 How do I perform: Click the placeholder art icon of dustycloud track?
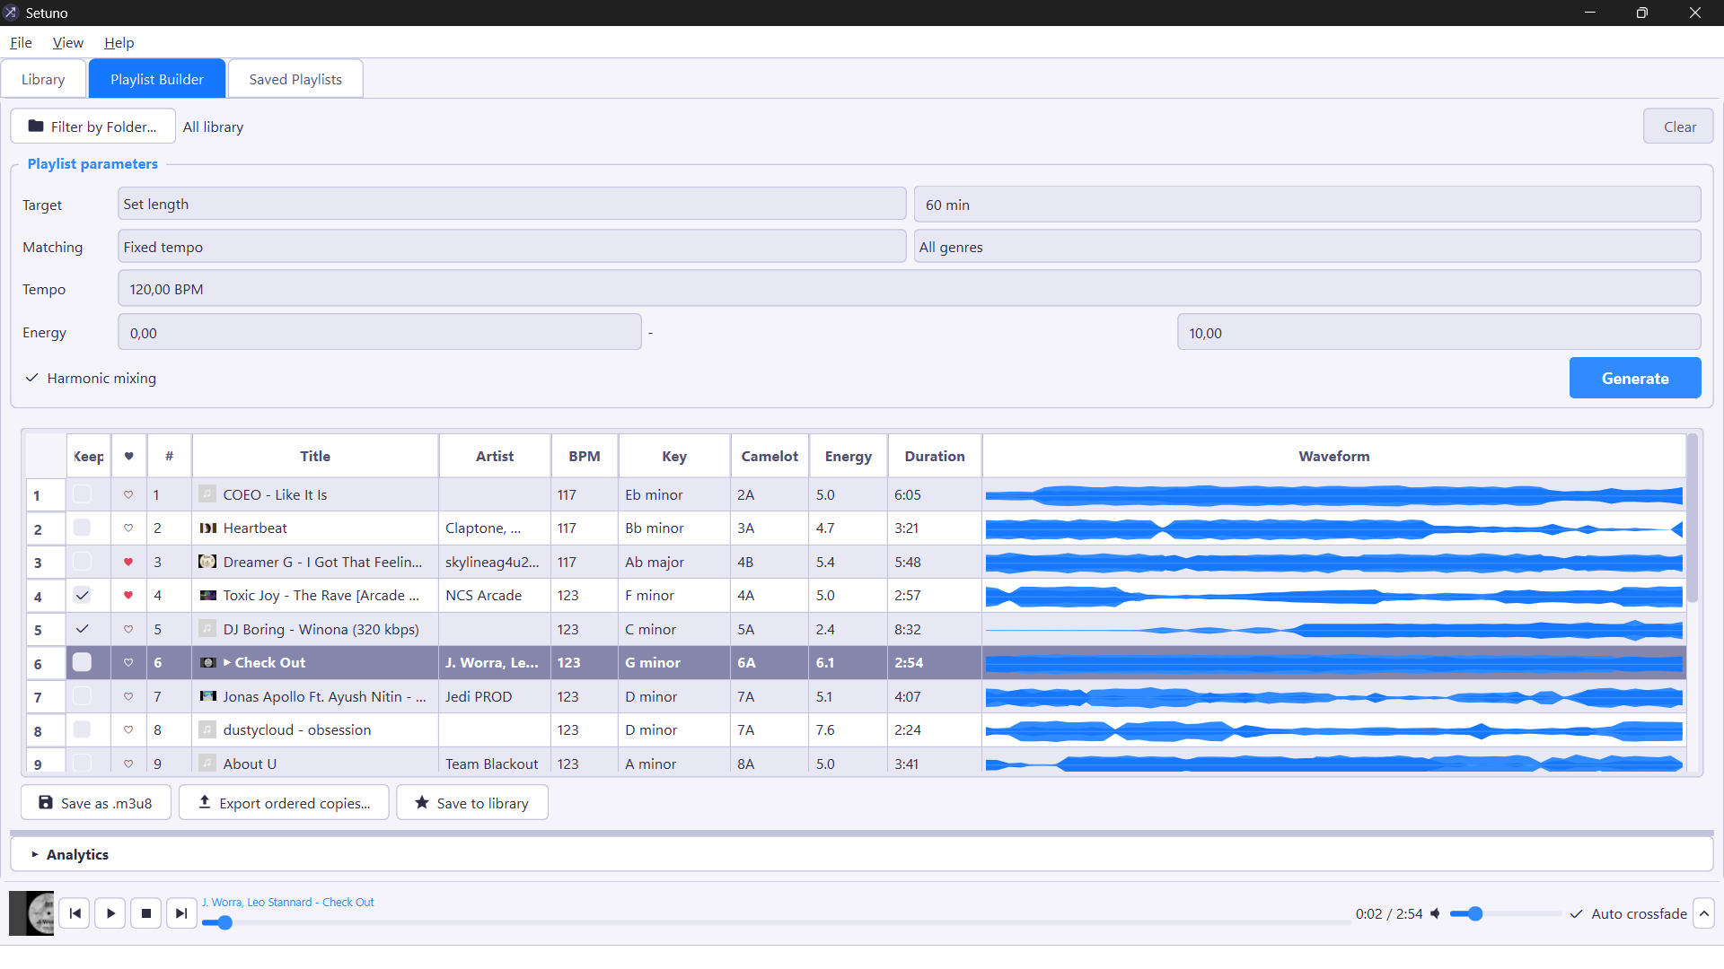pyautogui.click(x=207, y=729)
